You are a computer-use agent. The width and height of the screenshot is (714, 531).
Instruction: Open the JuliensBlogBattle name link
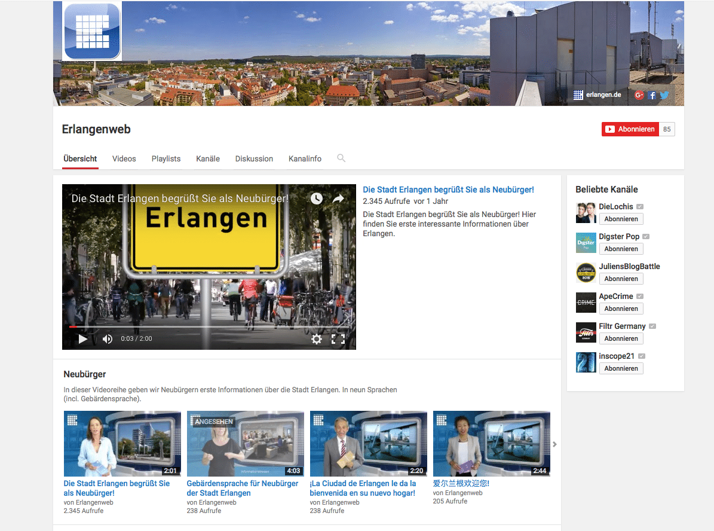[629, 266]
